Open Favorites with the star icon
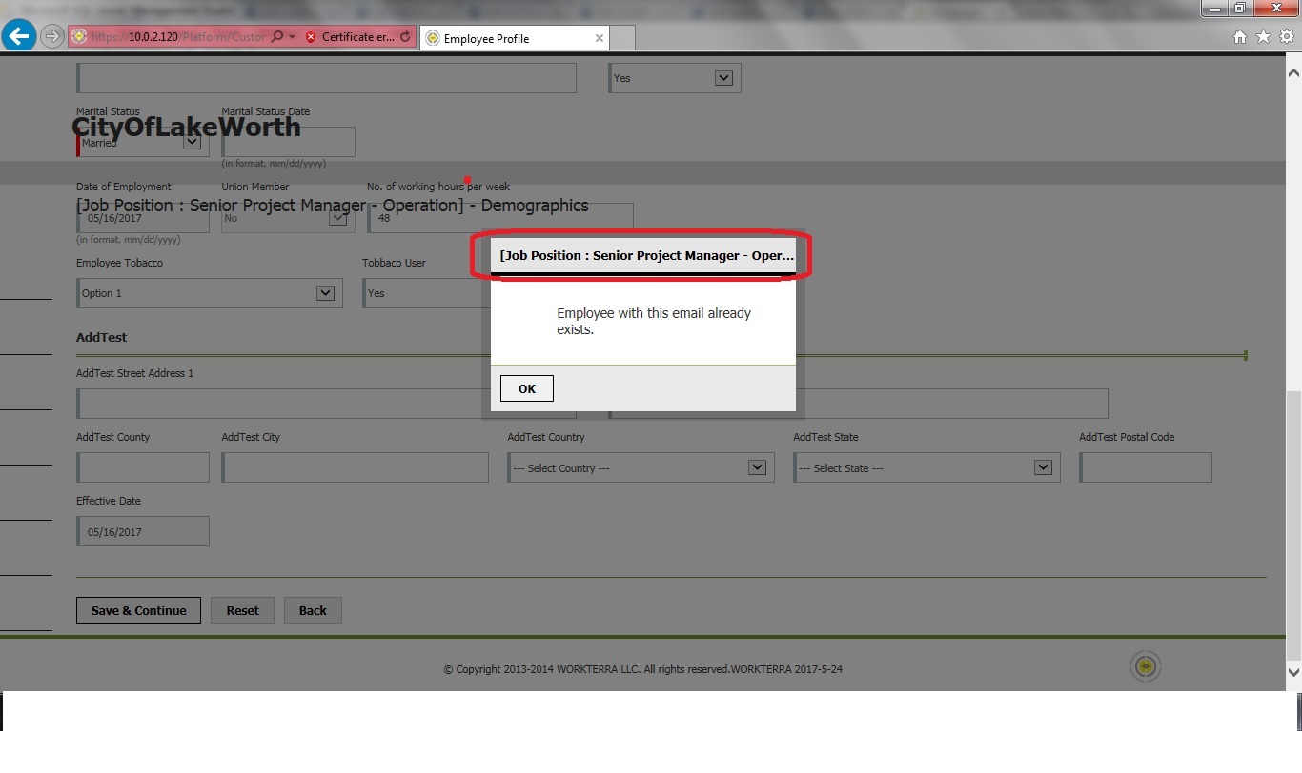Screen dimensions: 1302x773 coord(1263,37)
